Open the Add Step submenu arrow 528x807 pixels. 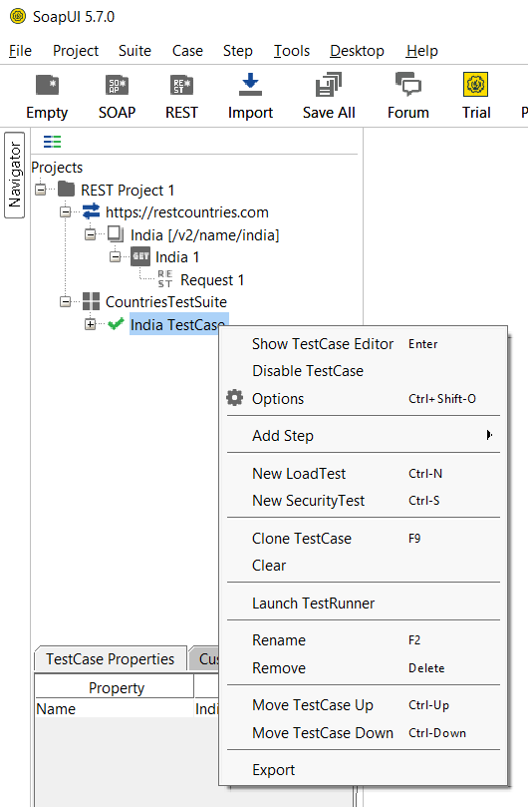point(489,435)
